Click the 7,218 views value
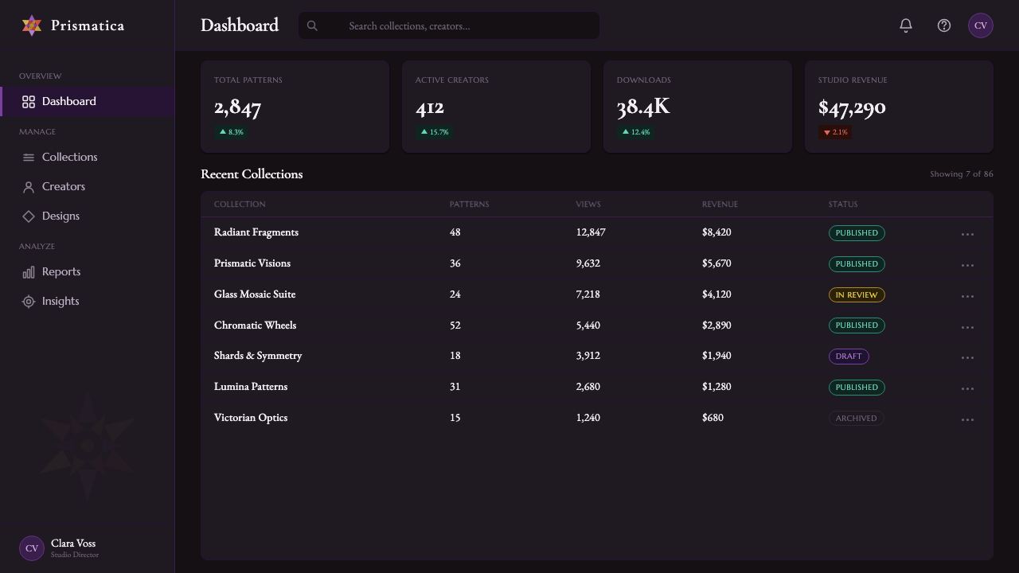Screen dimensions: 1019x573 (588, 294)
